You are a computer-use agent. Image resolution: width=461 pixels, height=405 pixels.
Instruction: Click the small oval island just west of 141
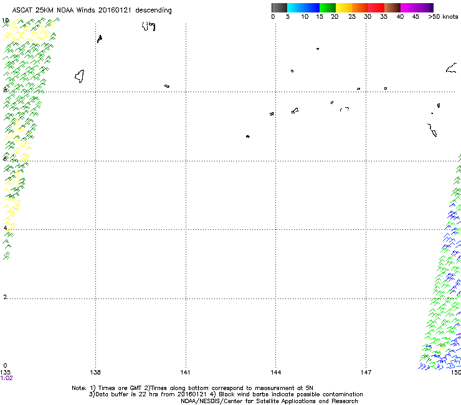click(x=167, y=86)
